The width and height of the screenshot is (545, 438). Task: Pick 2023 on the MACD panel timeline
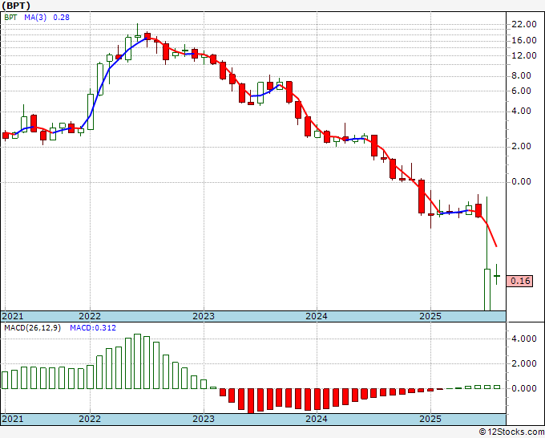tap(204, 419)
